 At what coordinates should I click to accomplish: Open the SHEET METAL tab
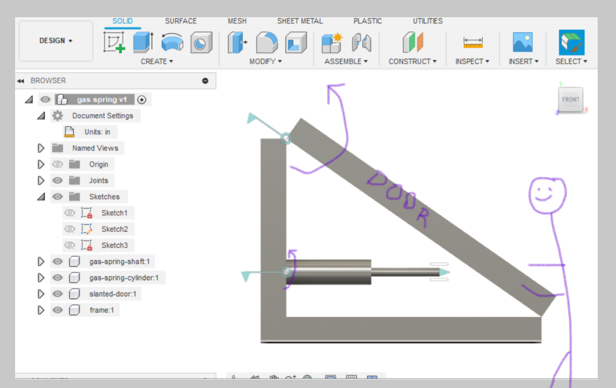(x=300, y=21)
